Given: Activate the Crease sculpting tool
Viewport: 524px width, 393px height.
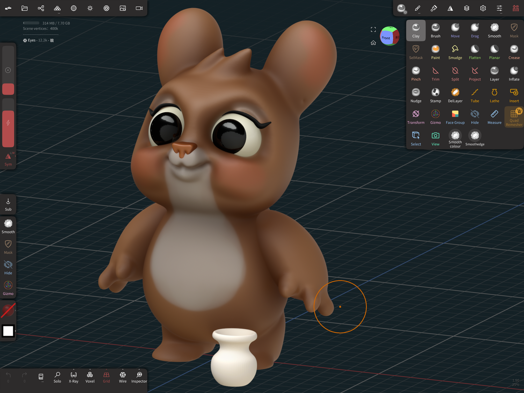Looking at the screenshot, I should pos(514,52).
